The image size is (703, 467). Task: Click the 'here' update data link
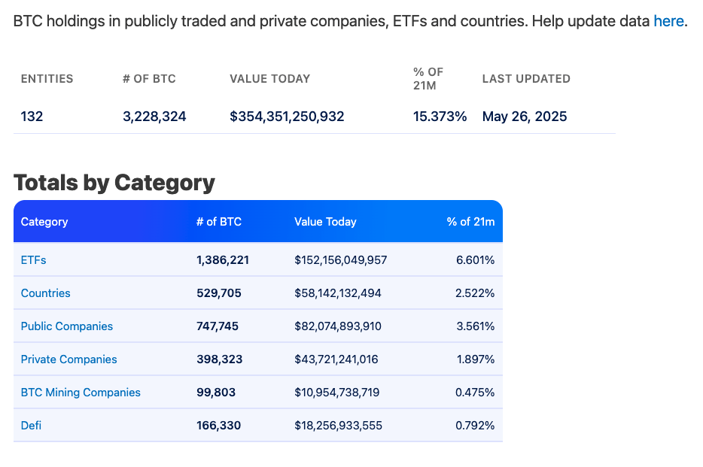pyautogui.click(x=668, y=21)
